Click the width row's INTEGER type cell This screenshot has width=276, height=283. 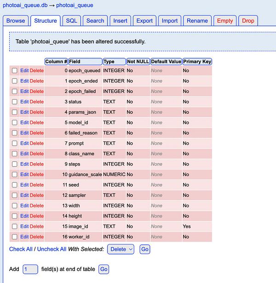point(114,206)
